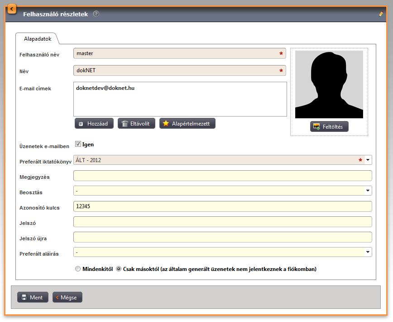This screenshot has width=393, height=322.
Task: Click the Felhasználó részletek title text
Action: 55,14
